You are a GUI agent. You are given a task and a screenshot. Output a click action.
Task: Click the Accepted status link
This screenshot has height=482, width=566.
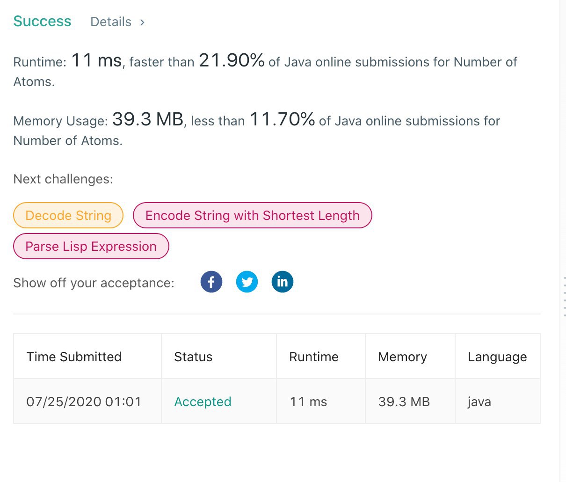coord(203,402)
